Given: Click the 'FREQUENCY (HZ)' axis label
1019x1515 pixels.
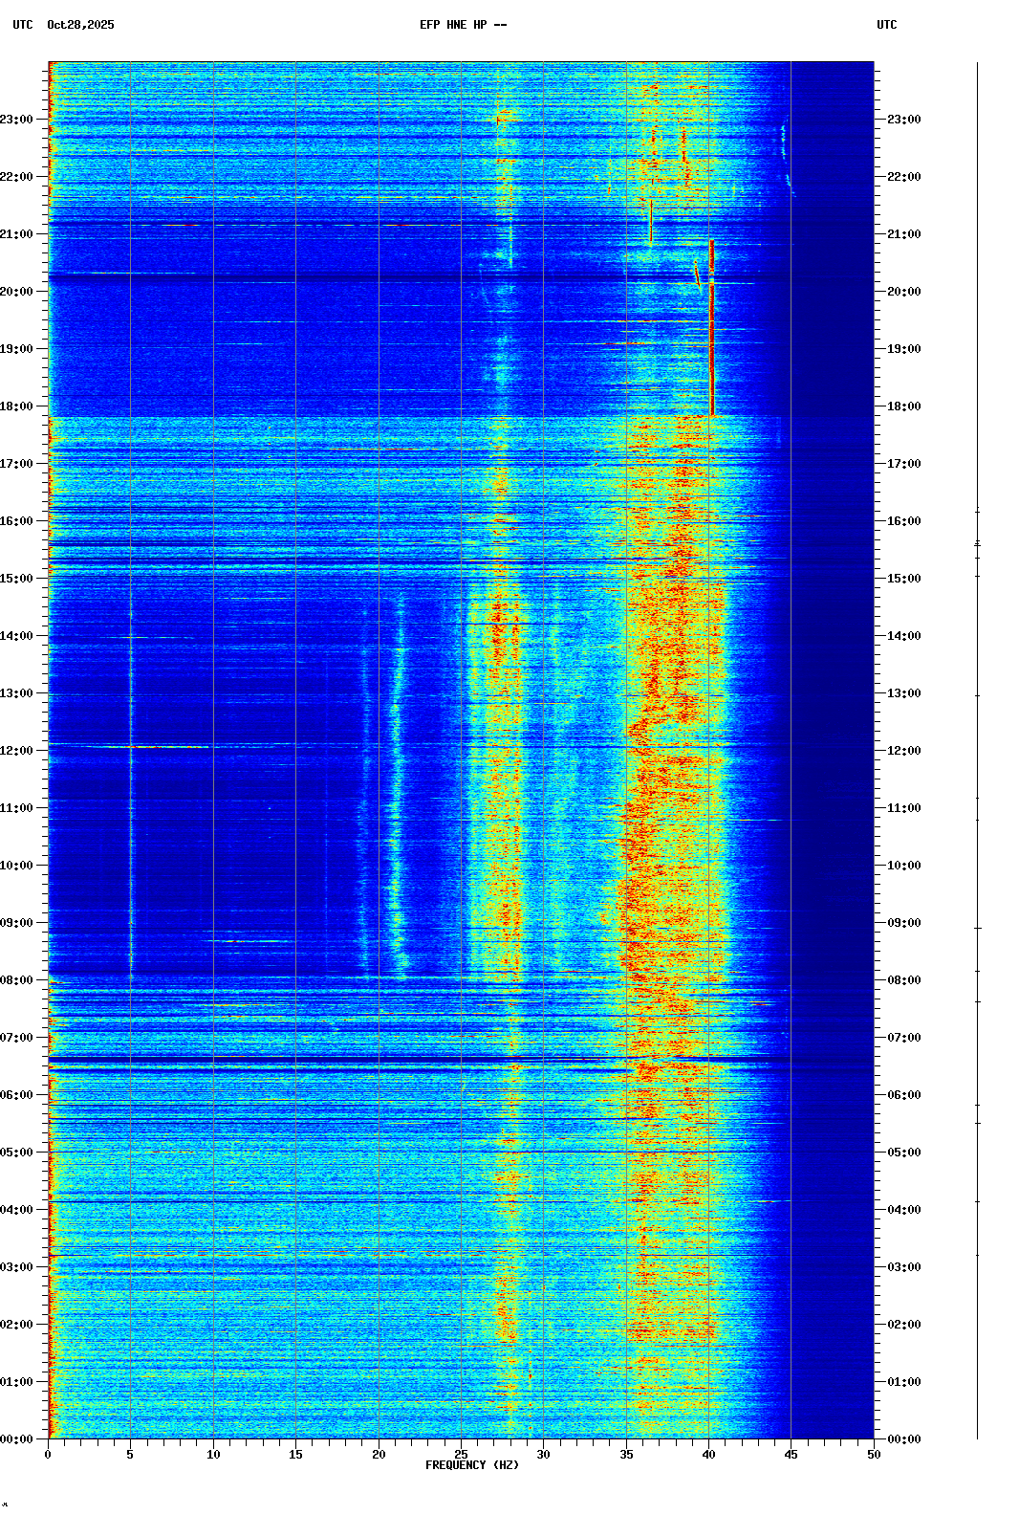Looking at the screenshot, I should [471, 1465].
